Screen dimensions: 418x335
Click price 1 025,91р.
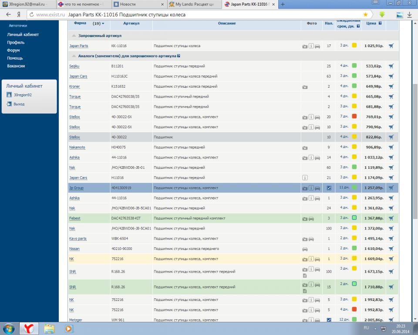(x=374, y=46)
